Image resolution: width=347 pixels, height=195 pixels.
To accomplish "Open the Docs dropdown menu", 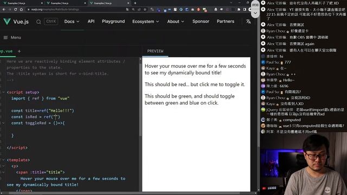I will point(72,22).
